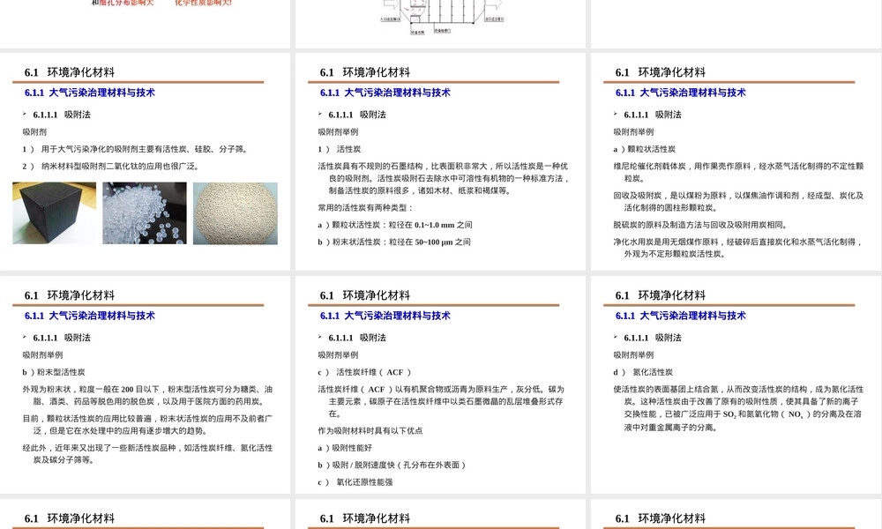Viewport: 882px width, 529px height.
Task: Click the line '1) 用于大气污染净化的吸附剂主要有活性炭、硅胶、分子筛'
Action: pos(136,149)
